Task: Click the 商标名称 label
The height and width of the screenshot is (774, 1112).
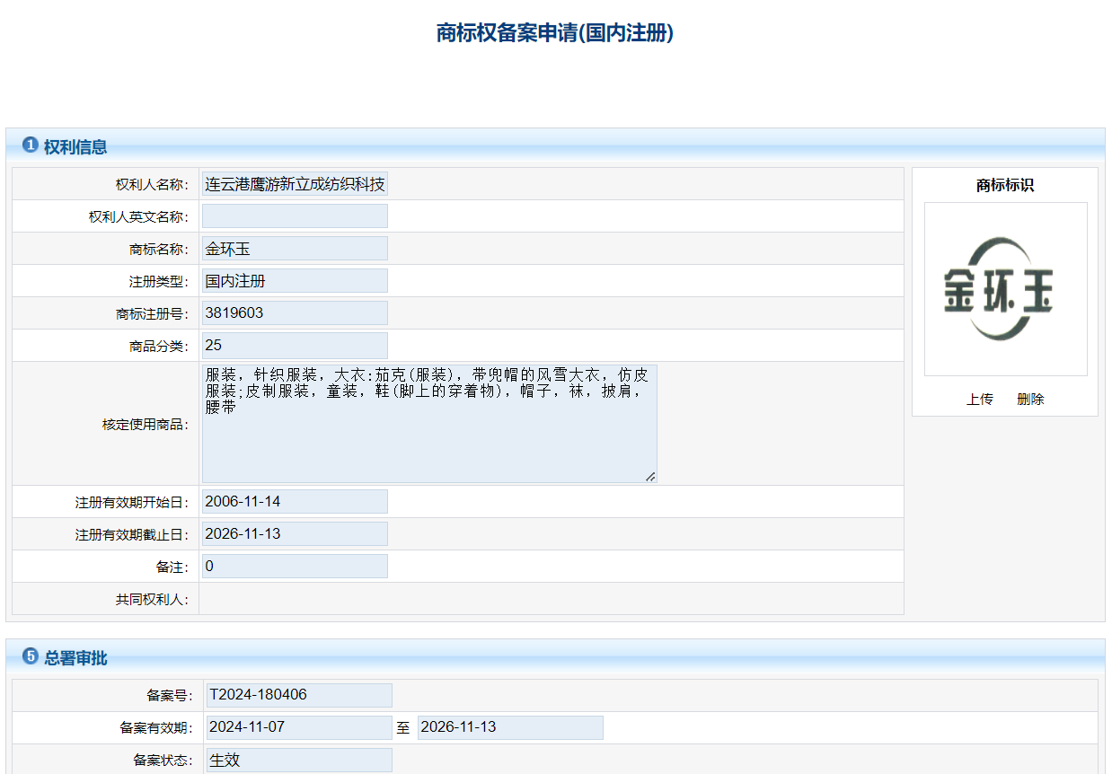Action: coord(159,250)
